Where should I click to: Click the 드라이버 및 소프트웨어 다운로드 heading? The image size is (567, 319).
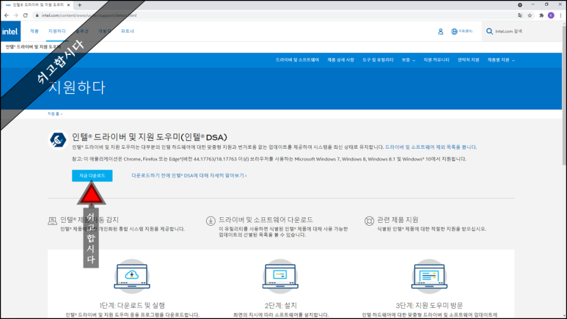266,220
